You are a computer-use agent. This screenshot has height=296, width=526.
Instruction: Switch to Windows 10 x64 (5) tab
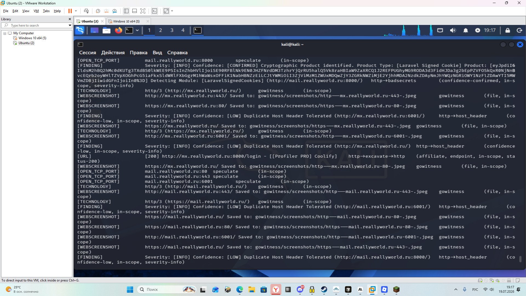(x=126, y=21)
